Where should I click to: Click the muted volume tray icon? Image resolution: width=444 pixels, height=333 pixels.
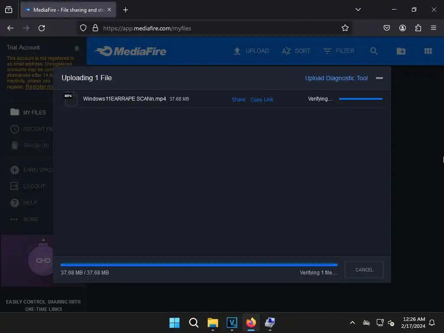[x=391, y=323]
